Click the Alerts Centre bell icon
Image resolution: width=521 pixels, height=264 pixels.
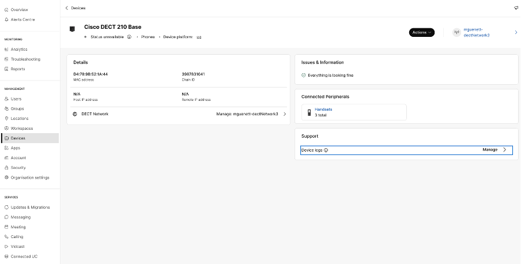tap(6, 20)
